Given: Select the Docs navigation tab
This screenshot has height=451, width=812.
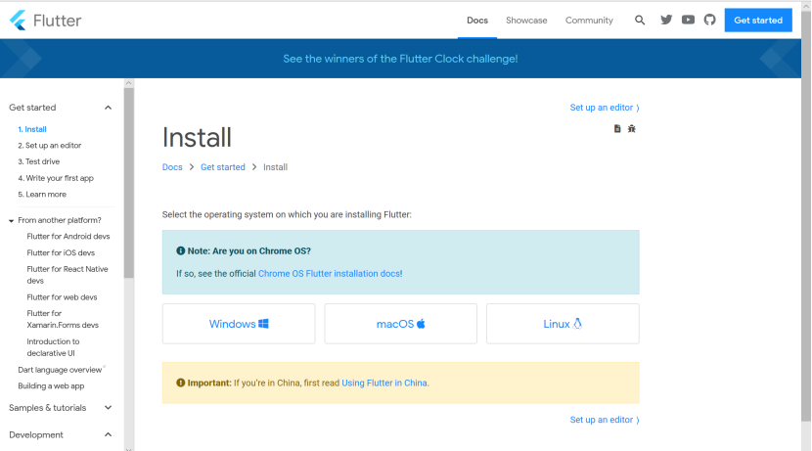Looking at the screenshot, I should pos(477,21).
